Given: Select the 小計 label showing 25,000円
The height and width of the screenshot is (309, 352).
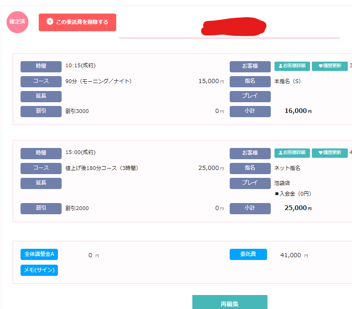Looking at the screenshot, I should (x=250, y=208).
